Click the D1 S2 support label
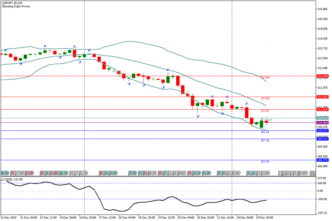The width and height of the screenshot is (332, 221). click(x=265, y=140)
